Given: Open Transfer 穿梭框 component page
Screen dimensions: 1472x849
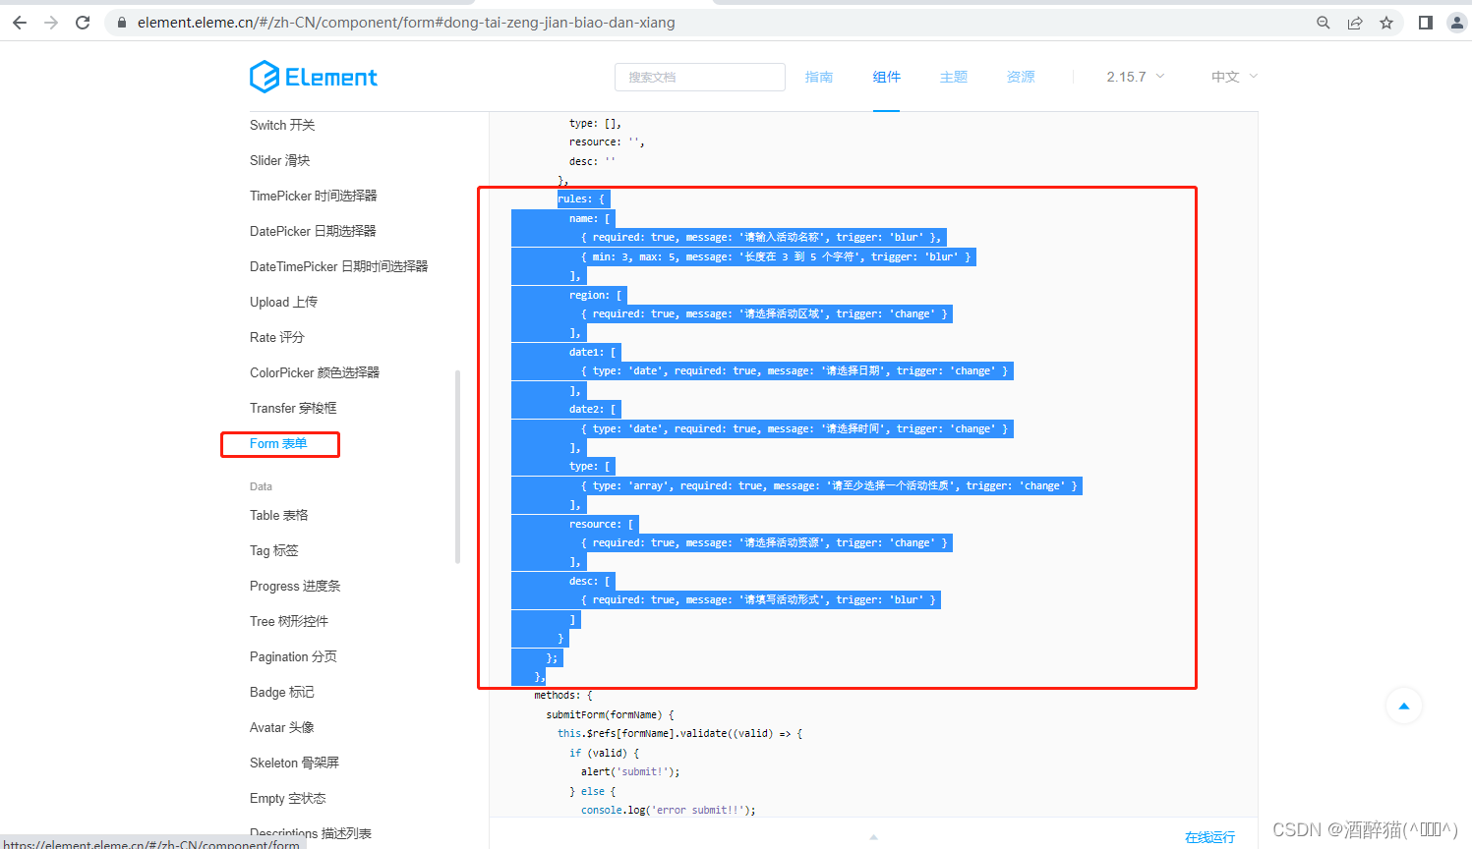Looking at the screenshot, I should (293, 408).
